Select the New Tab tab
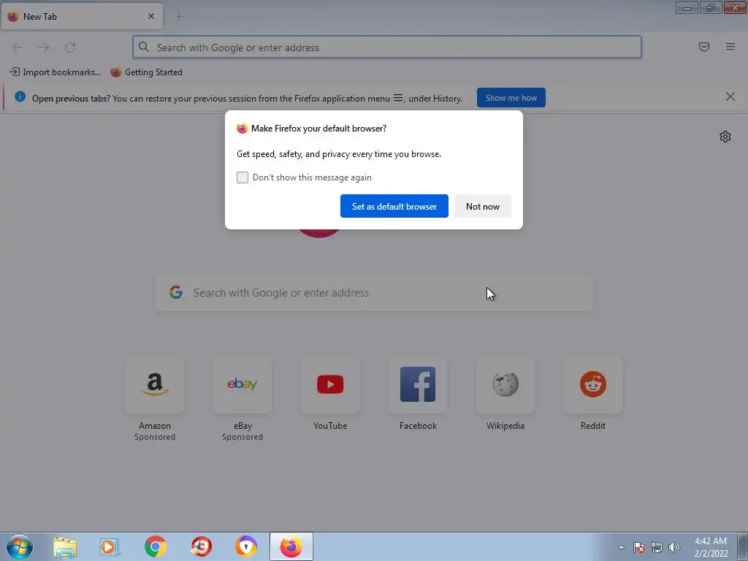The width and height of the screenshot is (748, 561). click(x=82, y=16)
